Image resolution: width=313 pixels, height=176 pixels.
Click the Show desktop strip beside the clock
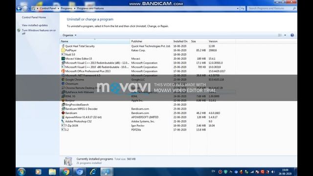click(295, 172)
